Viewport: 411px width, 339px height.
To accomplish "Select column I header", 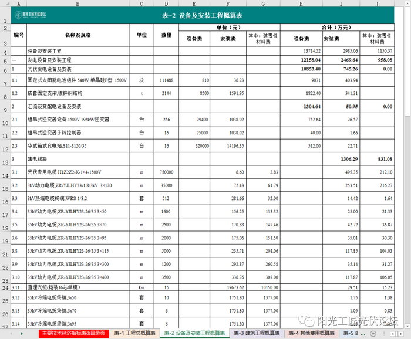I will tap(341, 4).
